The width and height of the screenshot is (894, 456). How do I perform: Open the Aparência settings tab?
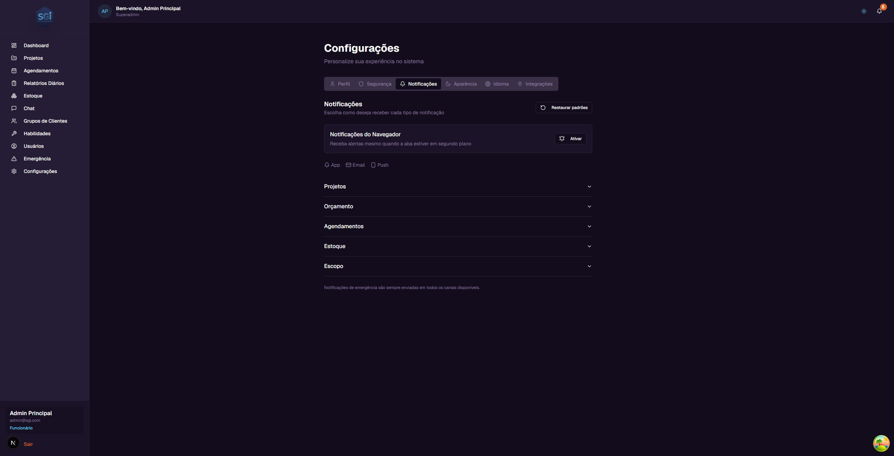pyautogui.click(x=461, y=84)
